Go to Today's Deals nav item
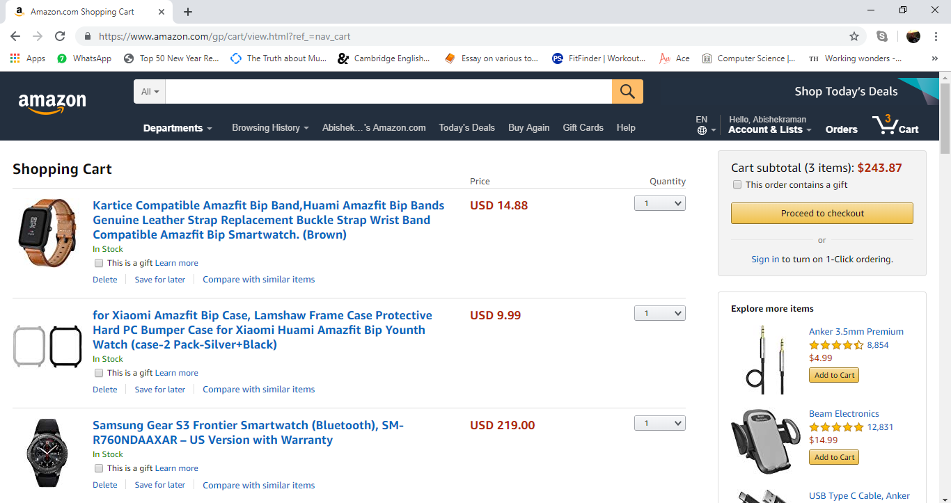The image size is (951, 503). click(x=466, y=127)
